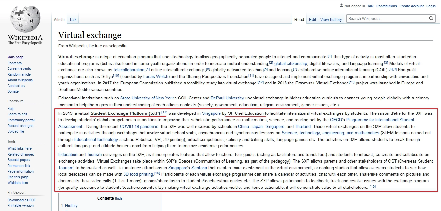This screenshot has width=441, height=211.
Task: Open the DePaul University link
Action: (227, 98)
